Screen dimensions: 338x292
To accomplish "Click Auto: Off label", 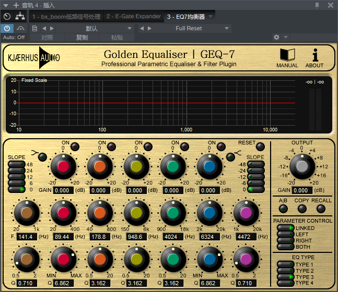I will [x=14, y=38].
